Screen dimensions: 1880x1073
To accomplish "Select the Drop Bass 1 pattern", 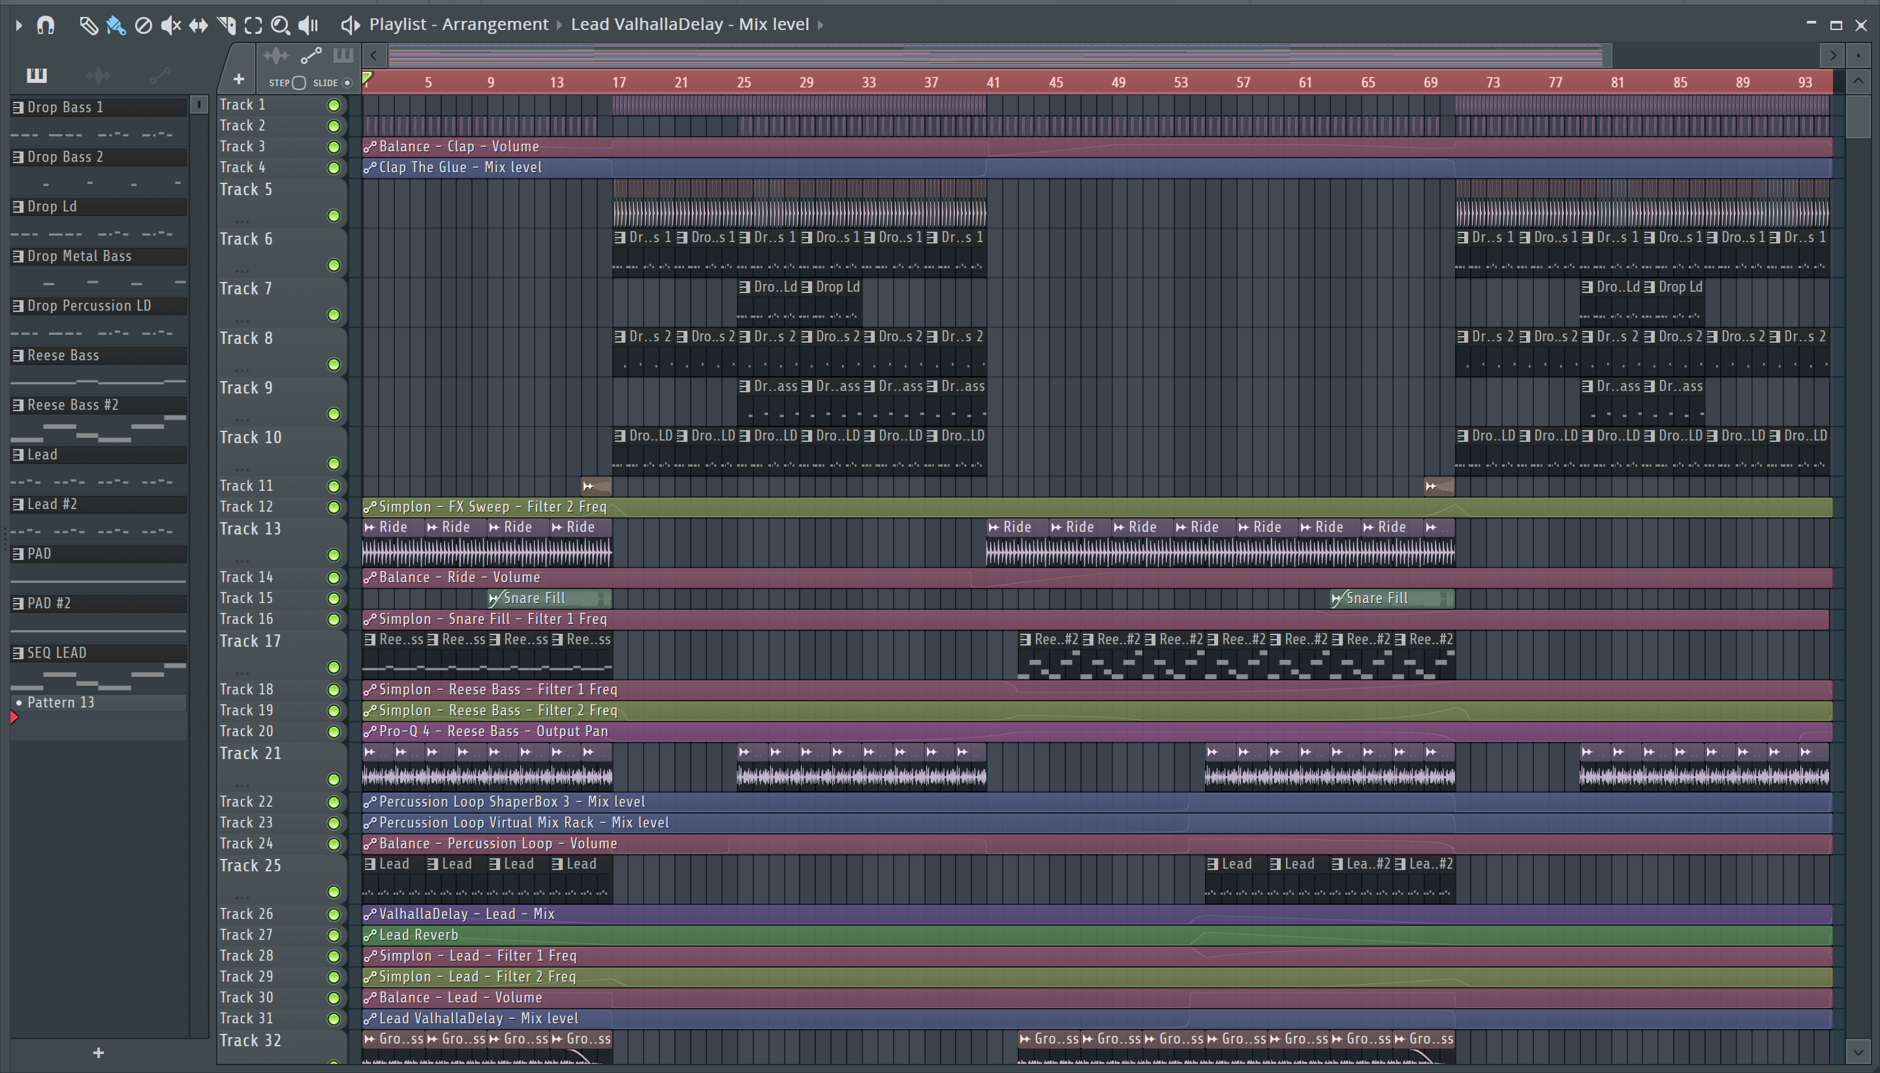I will click(x=99, y=108).
